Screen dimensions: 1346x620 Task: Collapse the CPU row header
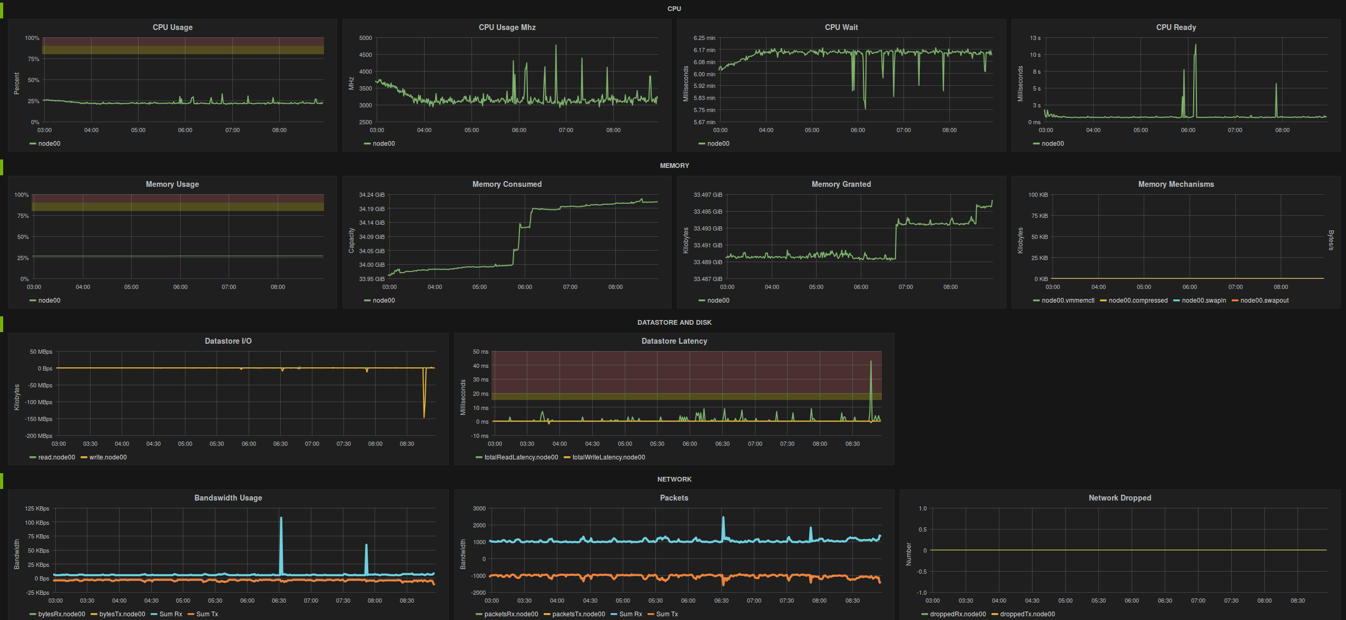pos(674,9)
